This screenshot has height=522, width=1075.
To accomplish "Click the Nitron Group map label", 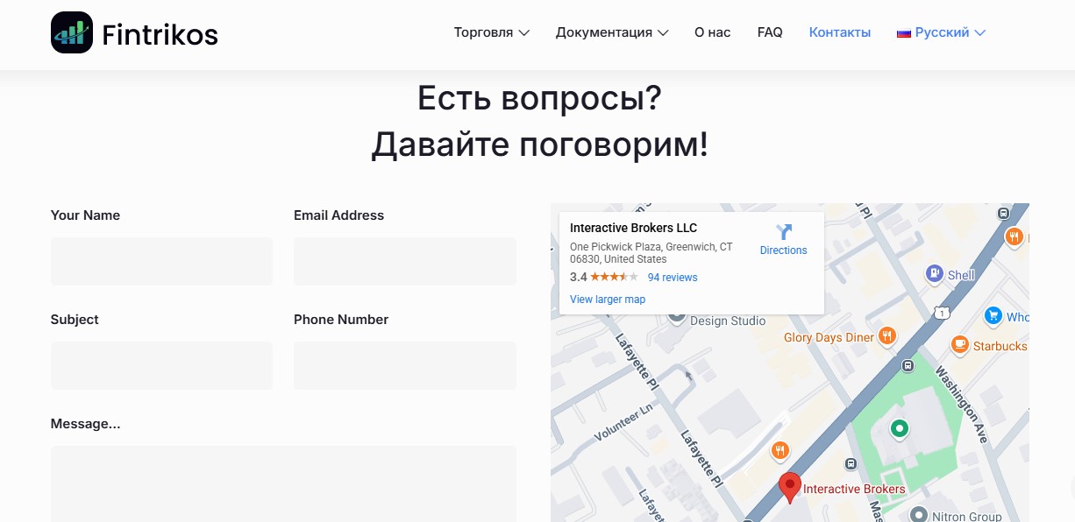I will 967,517.
